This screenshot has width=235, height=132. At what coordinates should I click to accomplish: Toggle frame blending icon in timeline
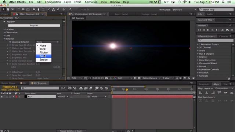point(86,88)
